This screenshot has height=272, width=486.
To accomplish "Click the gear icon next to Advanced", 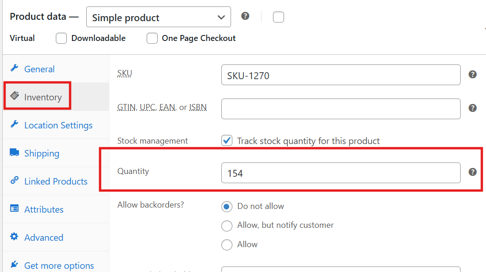I will click(14, 237).
